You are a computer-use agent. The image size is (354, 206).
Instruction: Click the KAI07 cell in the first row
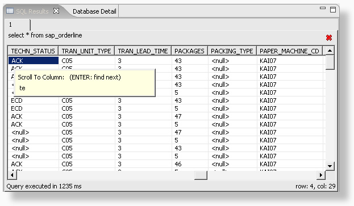pyautogui.click(x=290, y=61)
